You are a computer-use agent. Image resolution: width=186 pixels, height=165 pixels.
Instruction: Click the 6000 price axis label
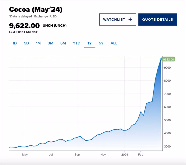coord(167,107)
